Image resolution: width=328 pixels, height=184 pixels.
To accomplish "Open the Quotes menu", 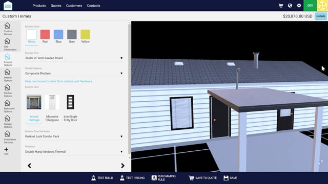I will pos(56,6).
